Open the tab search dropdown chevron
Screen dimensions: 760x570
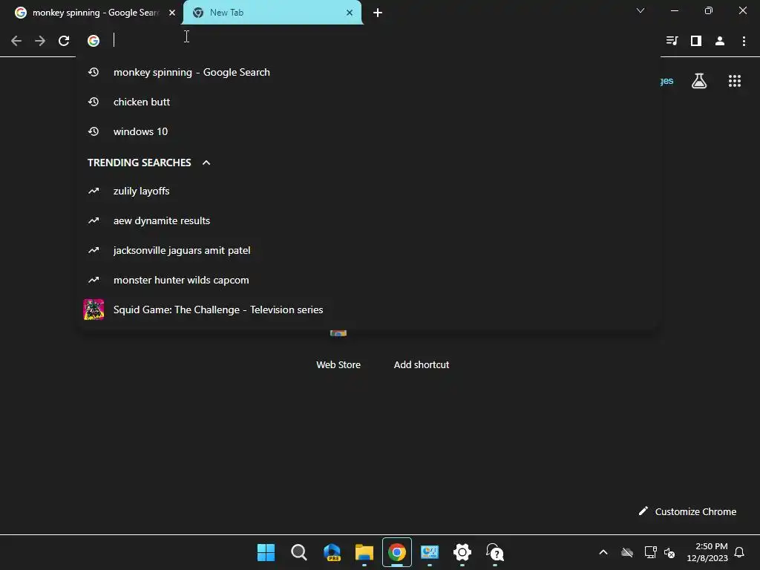coord(641,10)
